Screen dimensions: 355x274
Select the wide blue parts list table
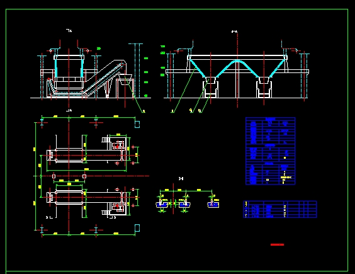pos(280,209)
